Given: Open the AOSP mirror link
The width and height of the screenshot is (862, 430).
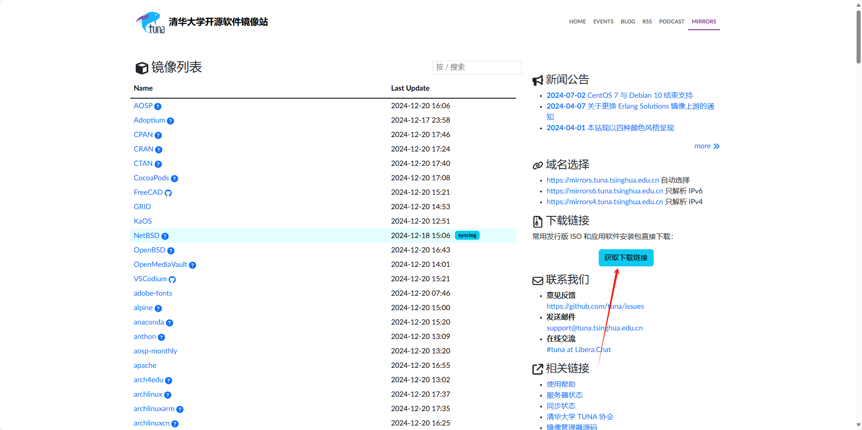Looking at the screenshot, I should [x=143, y=106].
